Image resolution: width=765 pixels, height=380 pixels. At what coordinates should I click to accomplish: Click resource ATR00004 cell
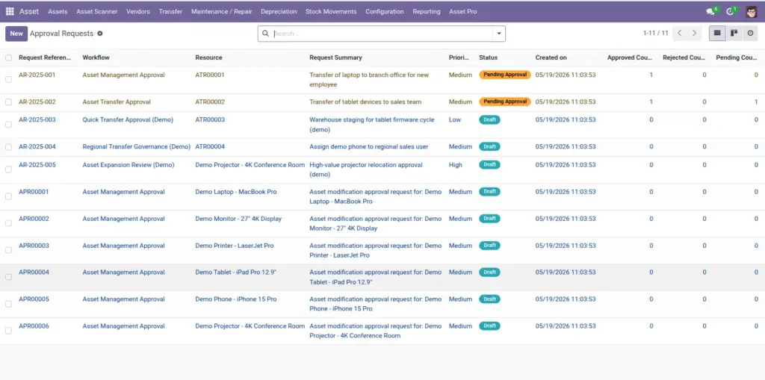[210, 146]
